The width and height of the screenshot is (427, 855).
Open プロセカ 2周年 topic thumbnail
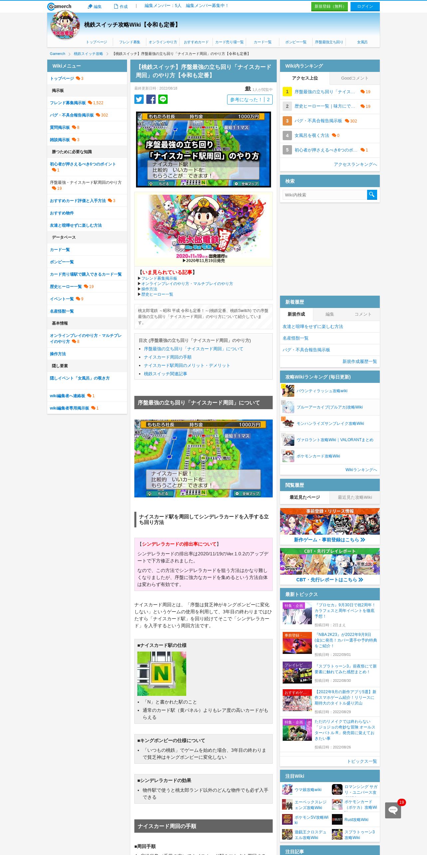(x=297, y=613)
